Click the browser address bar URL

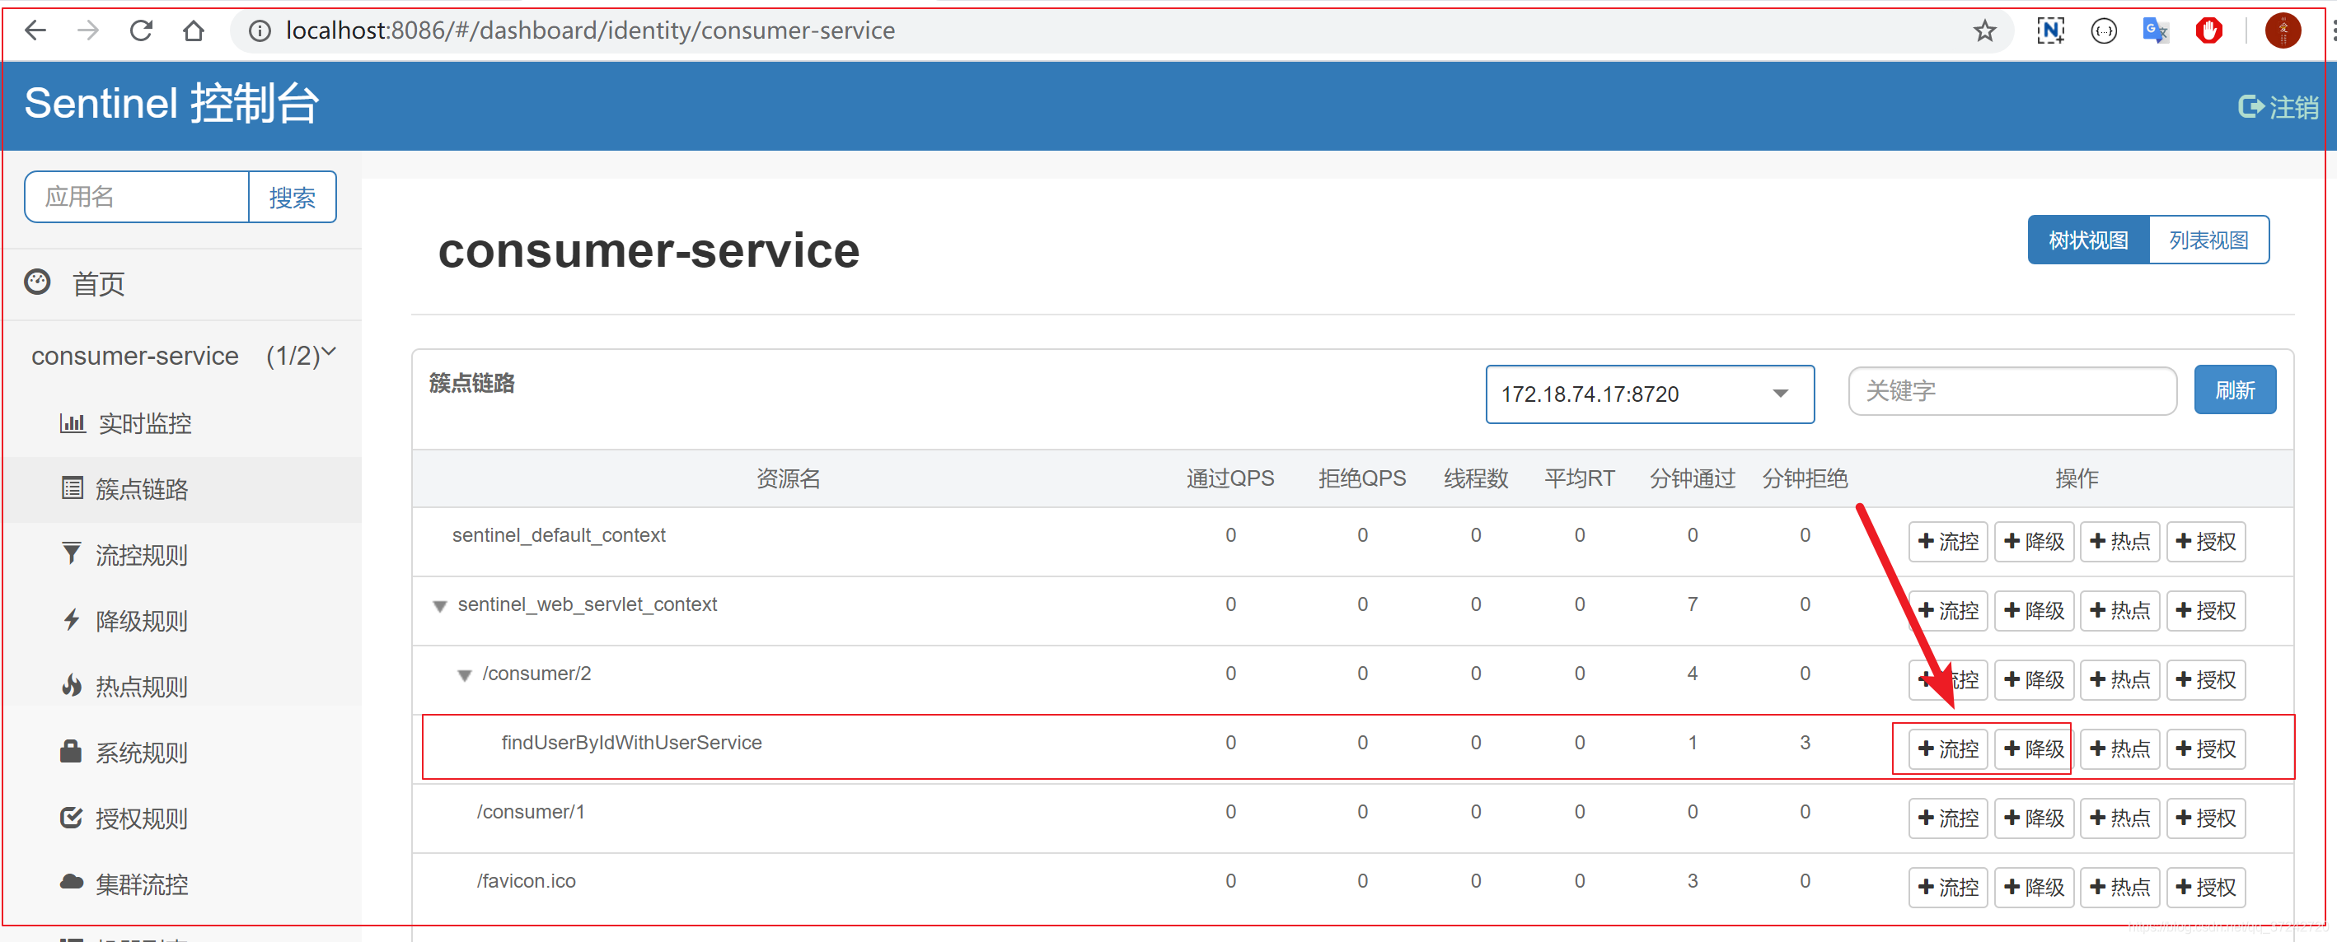click(591, 30)
